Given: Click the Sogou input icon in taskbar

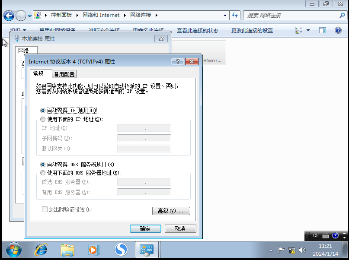Looking at the screenshot, I should pyautogui.click(x=121, y=250).
